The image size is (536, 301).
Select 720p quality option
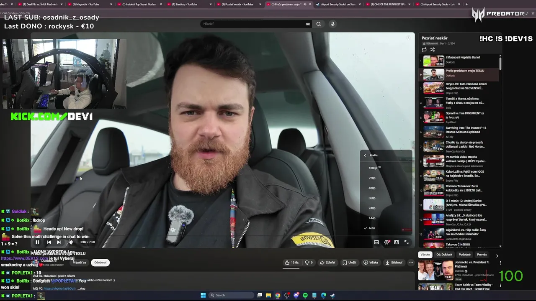tap(386, 178)
